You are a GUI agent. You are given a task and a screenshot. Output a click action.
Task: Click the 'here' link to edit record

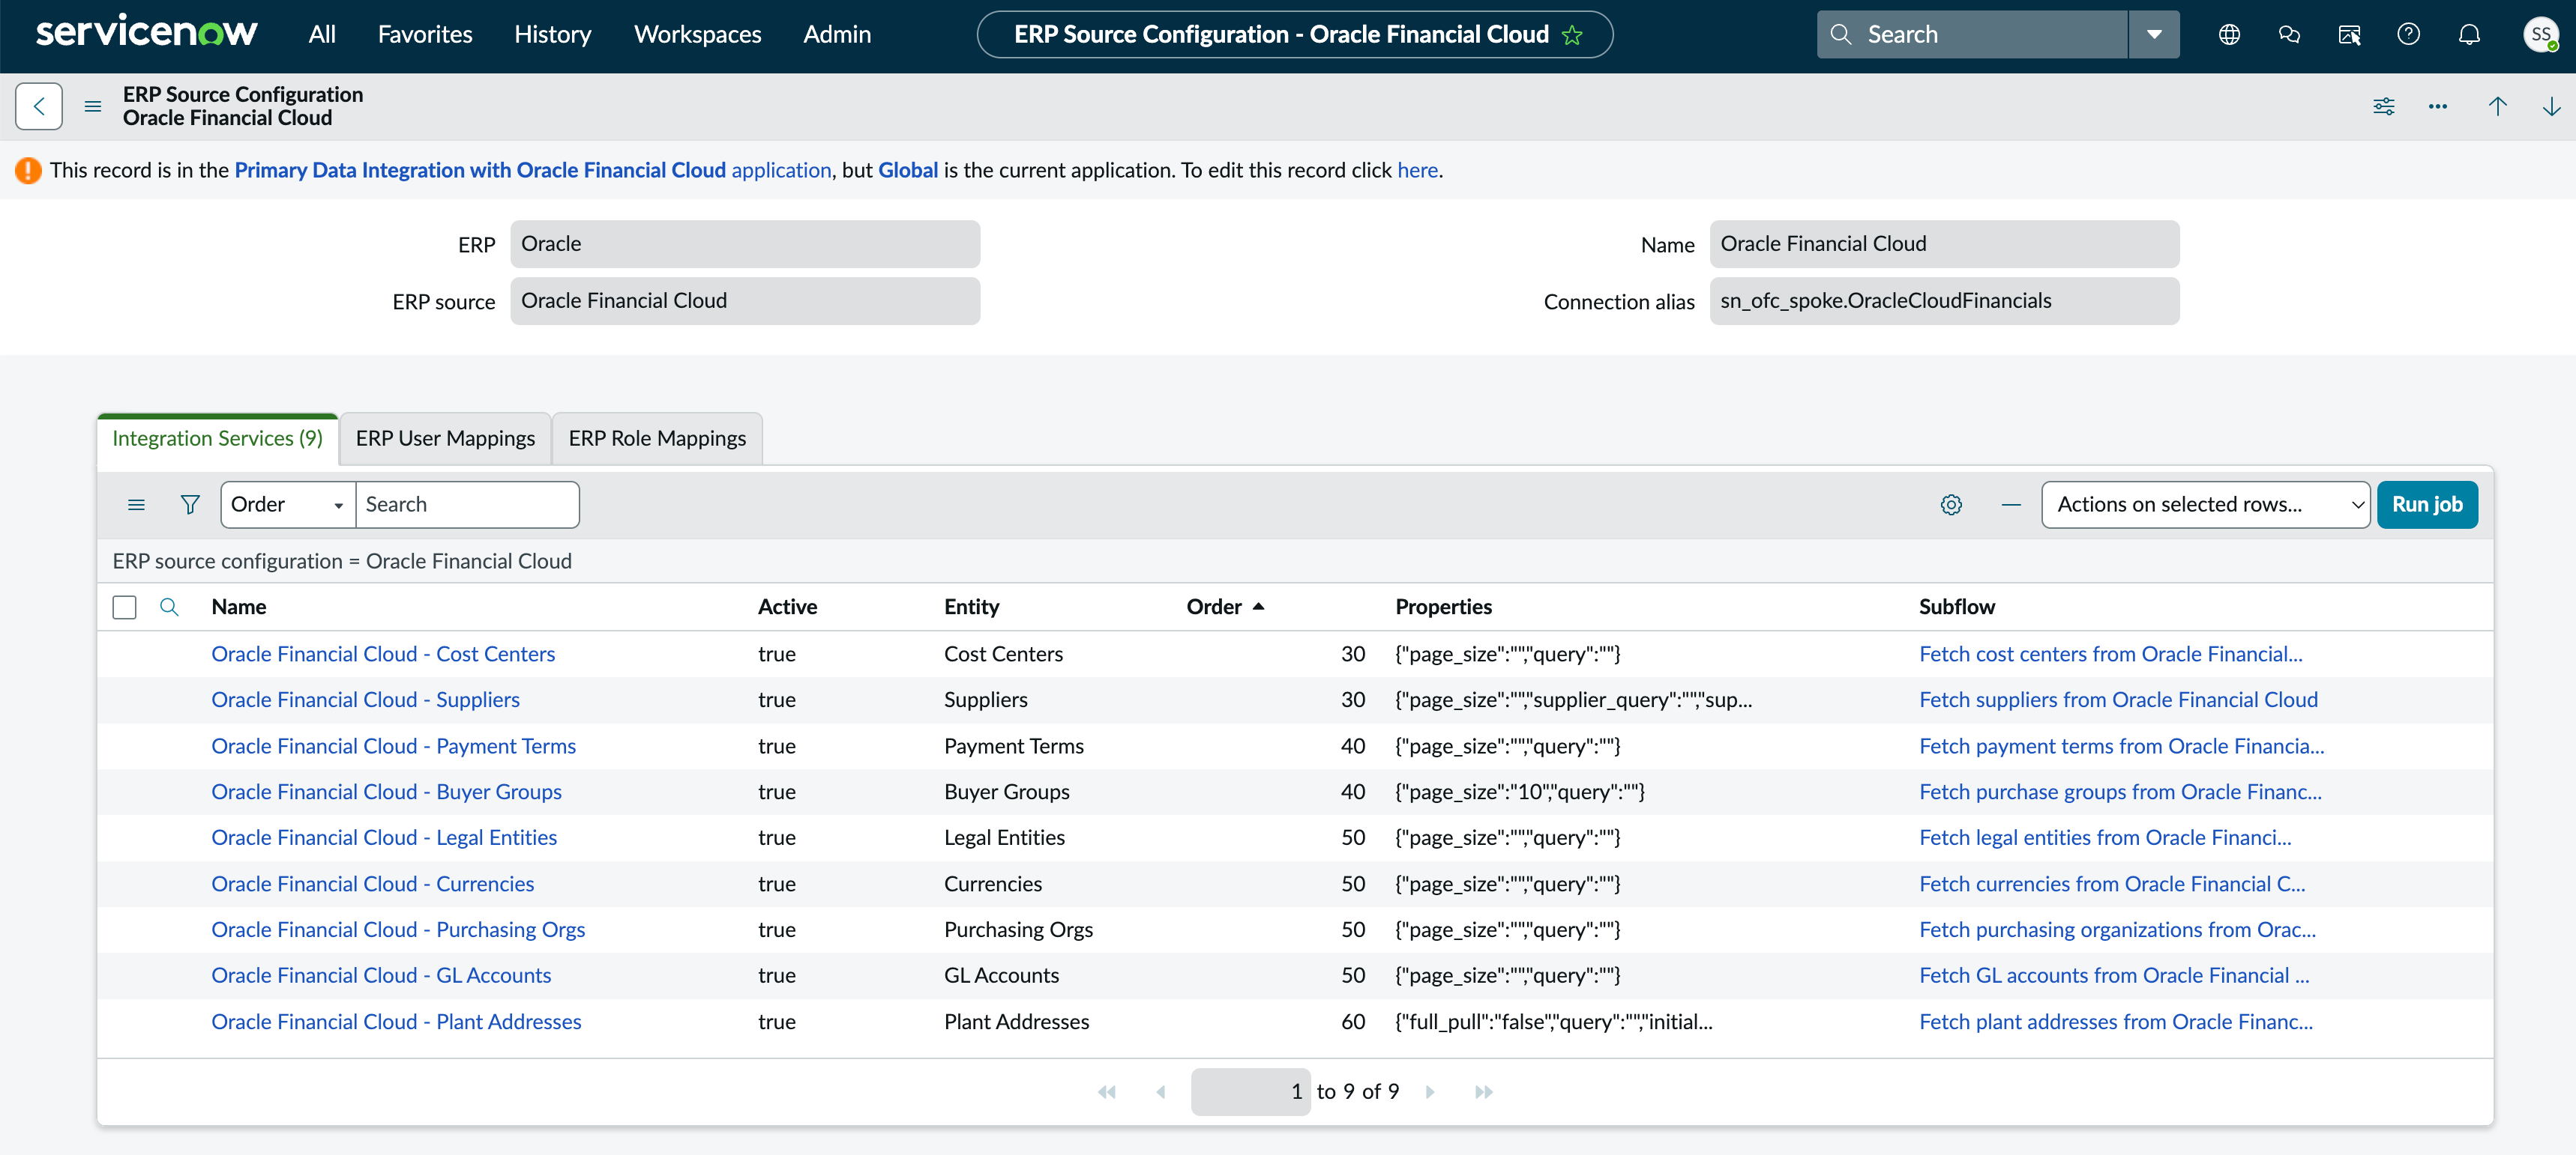click(x=1417, y=170)
